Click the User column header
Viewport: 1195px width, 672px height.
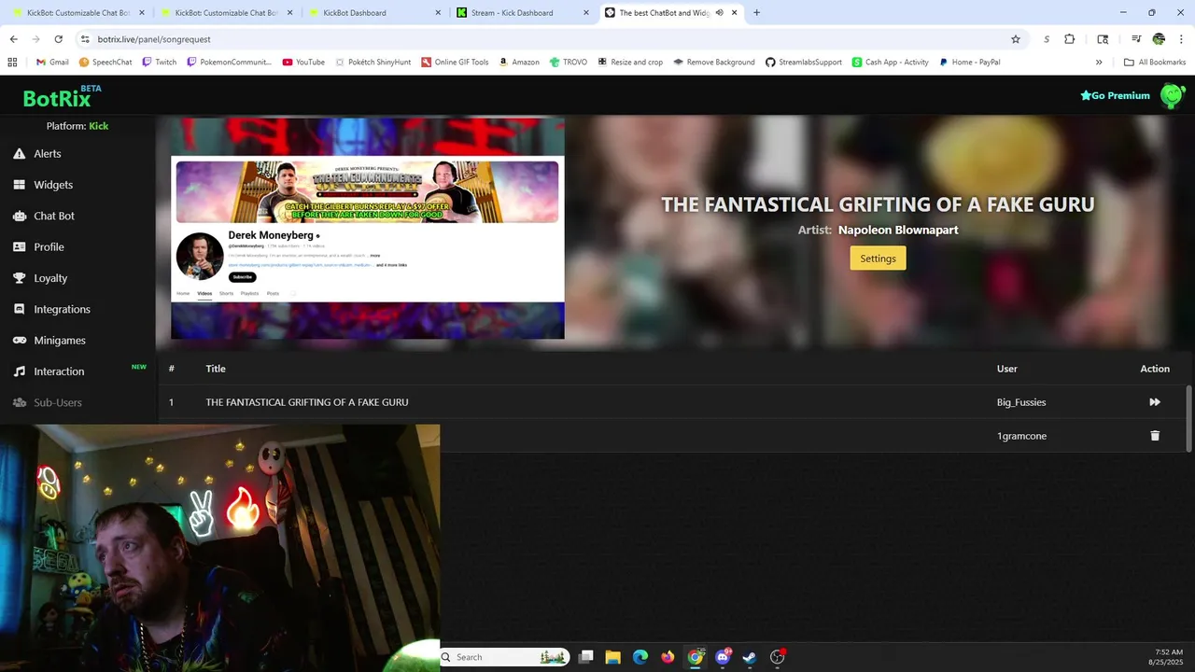tap(1007, 369)
